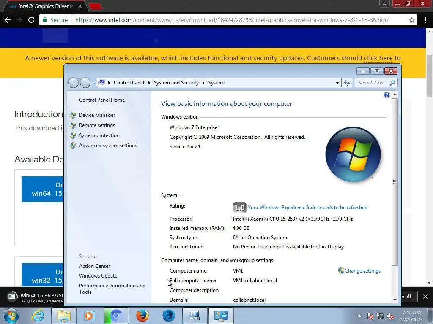
Task: Click the refresh button in Control Panel address bar
Action: click(347, 83)
